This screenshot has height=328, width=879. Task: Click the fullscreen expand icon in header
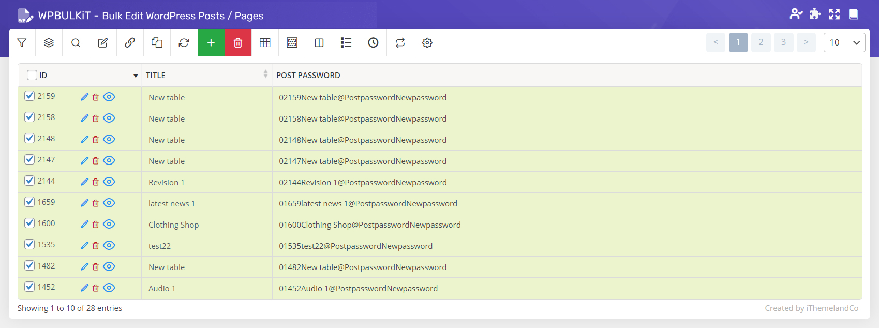(834, 14)
